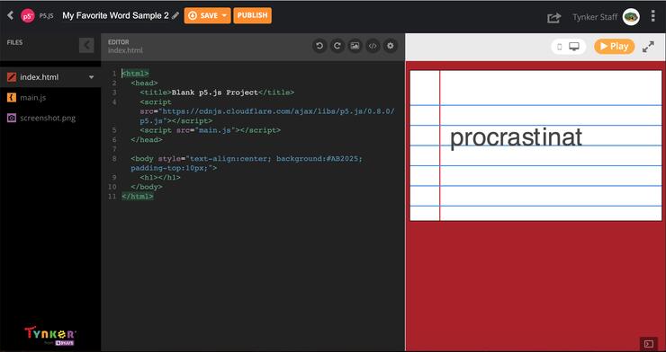Image resolution: width=666 pixels, height=352 pixels.
Task: Undo the last edit
Action: (x=319, y=46)
